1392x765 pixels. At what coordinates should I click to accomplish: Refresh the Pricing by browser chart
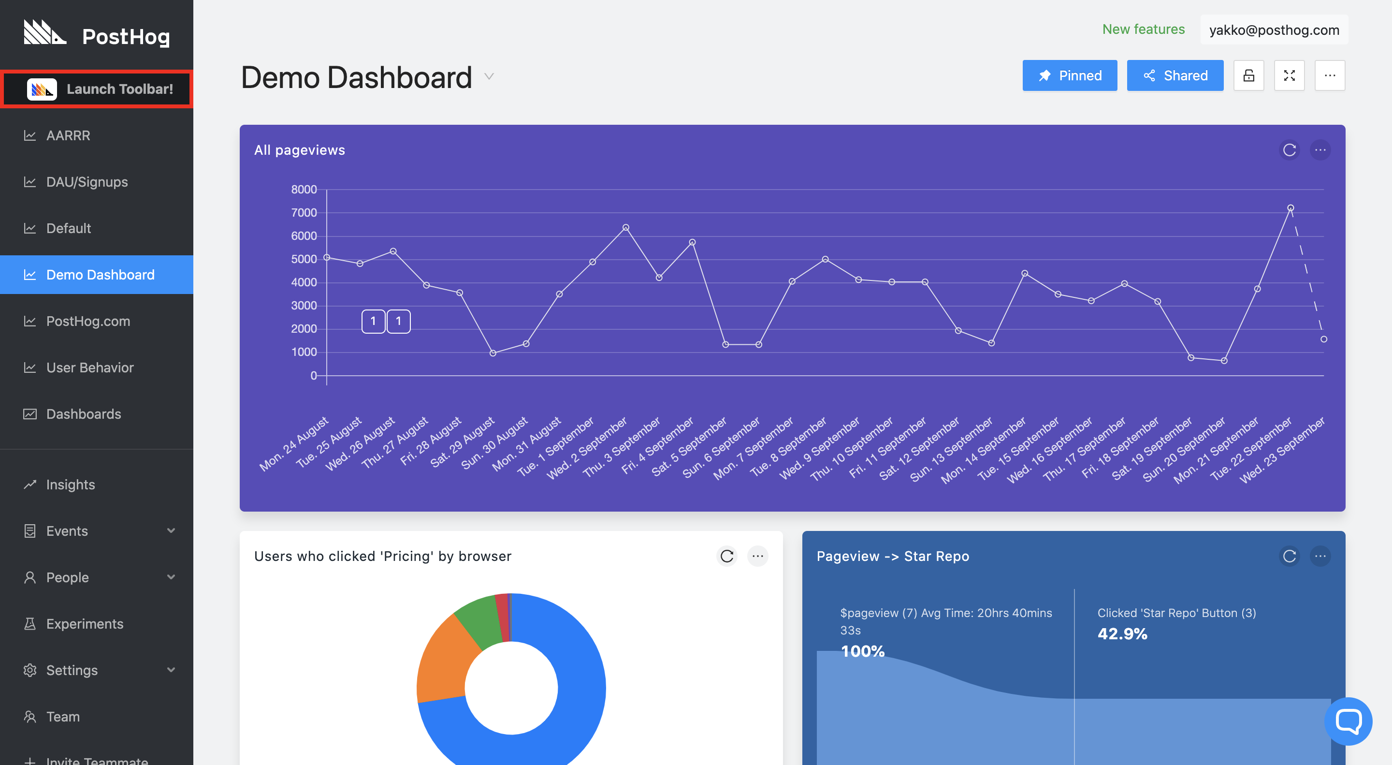tap(727, 556)
